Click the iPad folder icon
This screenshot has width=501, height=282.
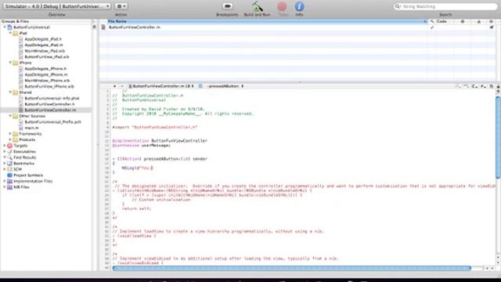(x=16, y=33)
